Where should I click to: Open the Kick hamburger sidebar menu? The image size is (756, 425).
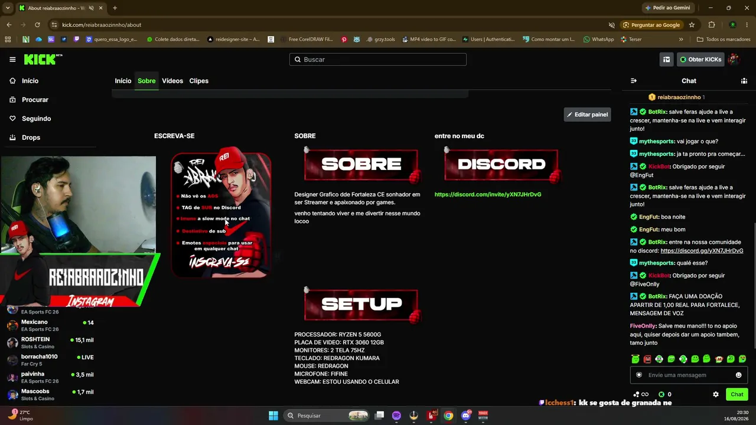coord(12,60)
